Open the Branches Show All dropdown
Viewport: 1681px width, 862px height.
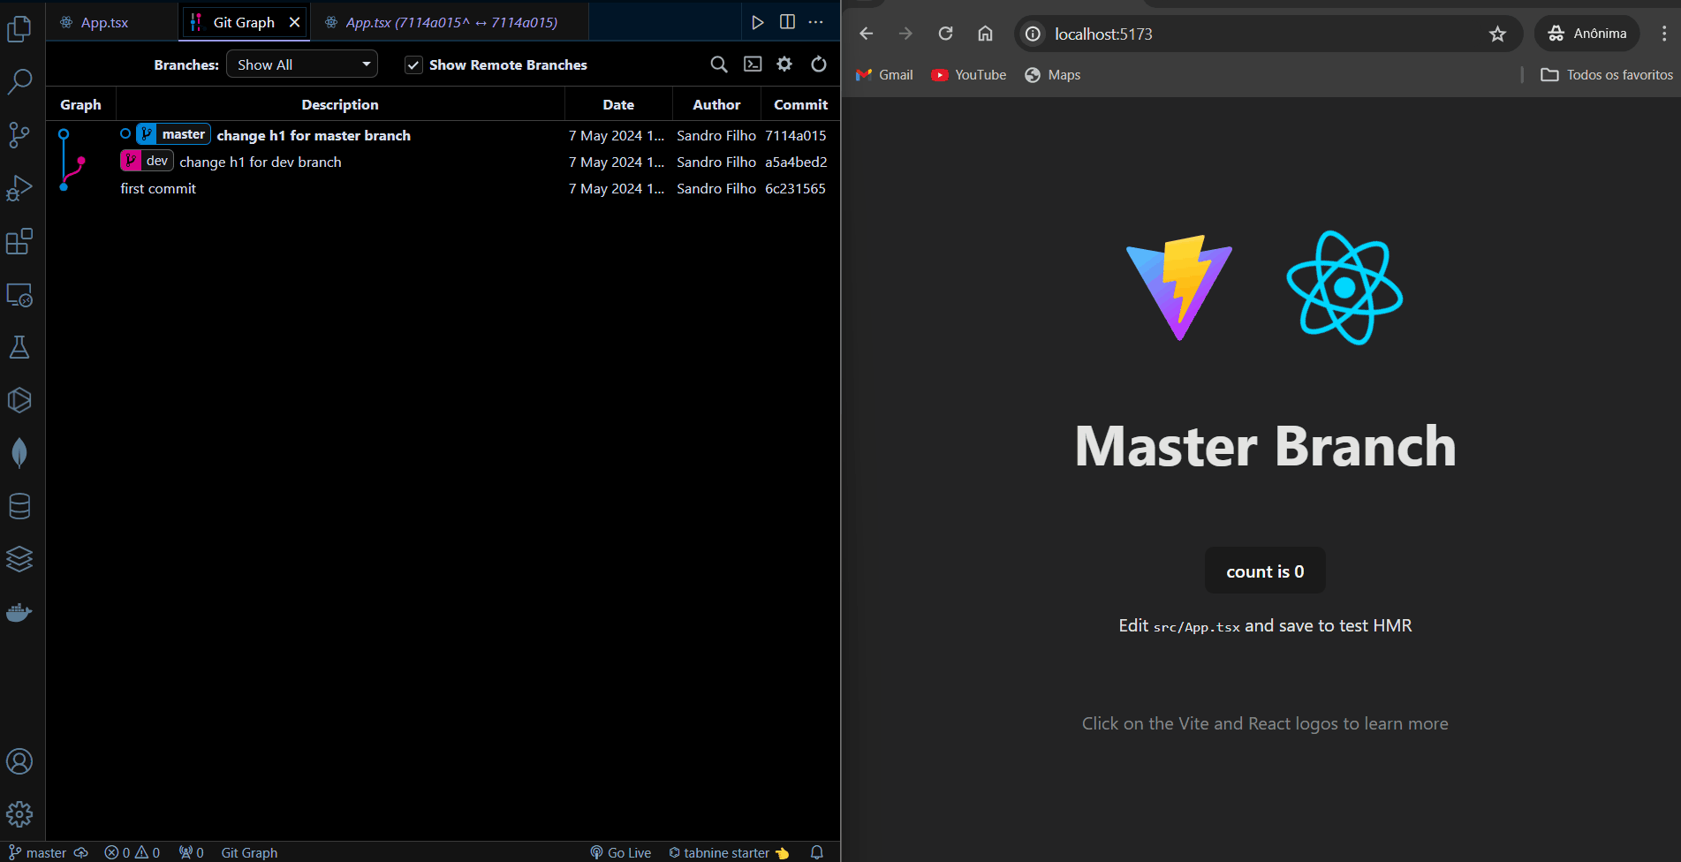click(302, 64)
